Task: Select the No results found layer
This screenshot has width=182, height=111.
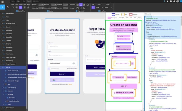Action: click(x=10, y=24)
